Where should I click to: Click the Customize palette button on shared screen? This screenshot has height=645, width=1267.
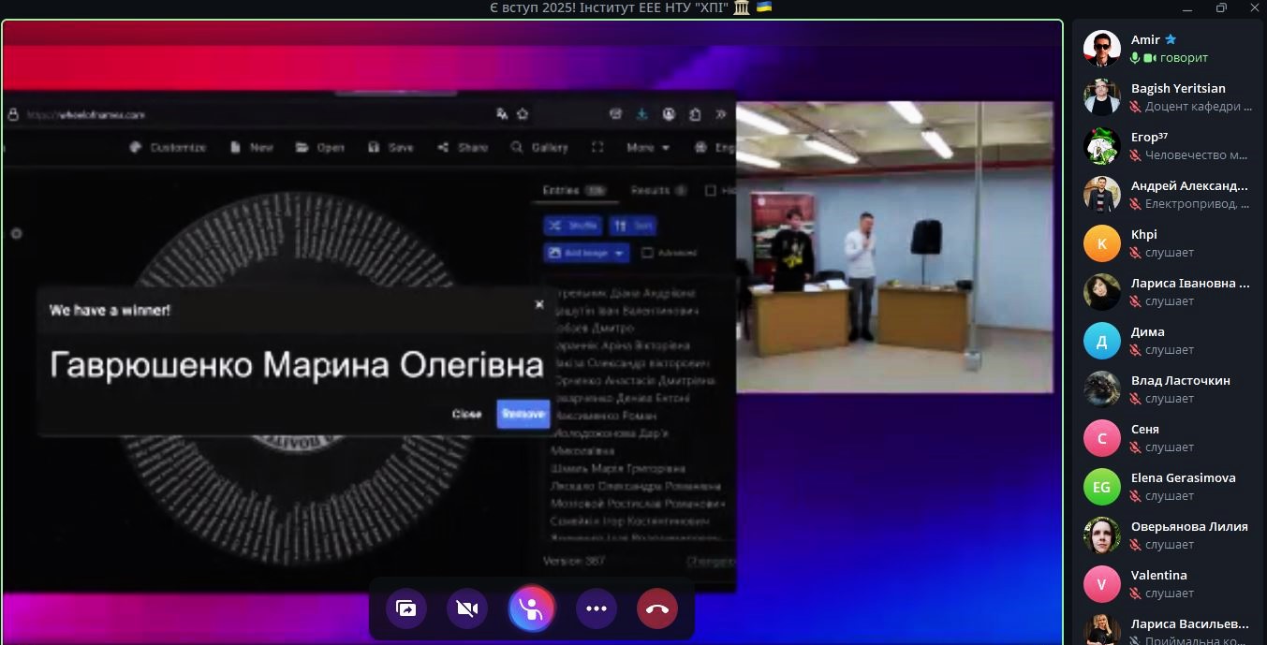click(x=168, y=148)
